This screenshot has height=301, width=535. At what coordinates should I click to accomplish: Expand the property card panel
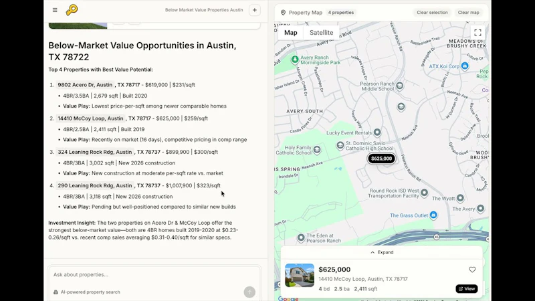tap(381, 252)
